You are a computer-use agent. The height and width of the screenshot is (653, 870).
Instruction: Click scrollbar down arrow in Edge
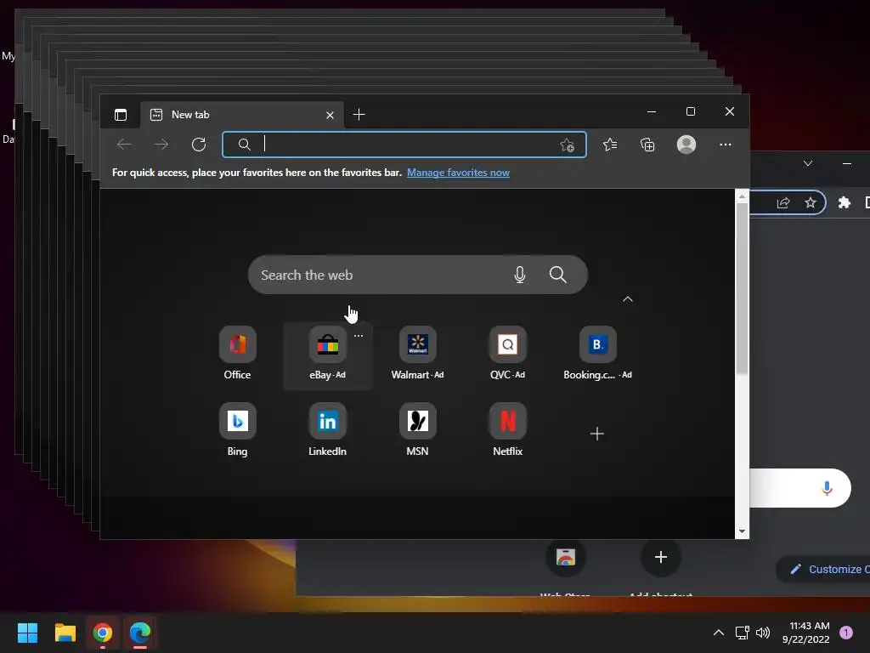(x=742, y=531)
